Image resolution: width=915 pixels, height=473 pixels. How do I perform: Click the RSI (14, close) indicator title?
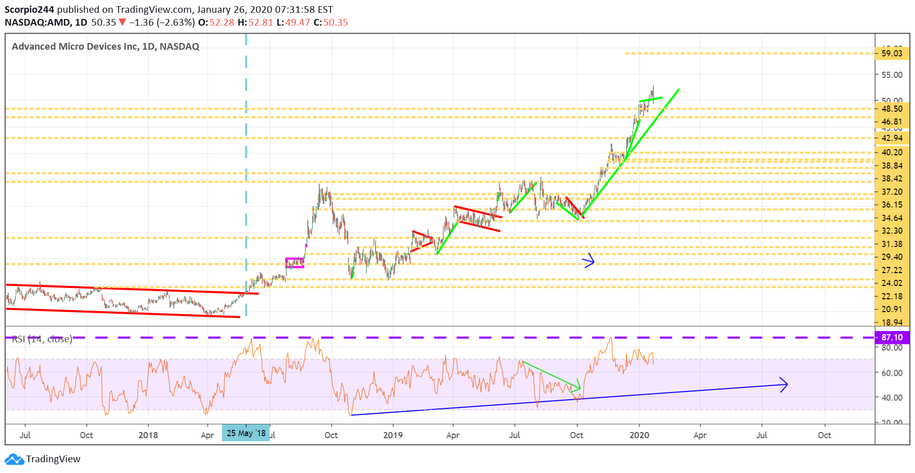pos(42,339)
